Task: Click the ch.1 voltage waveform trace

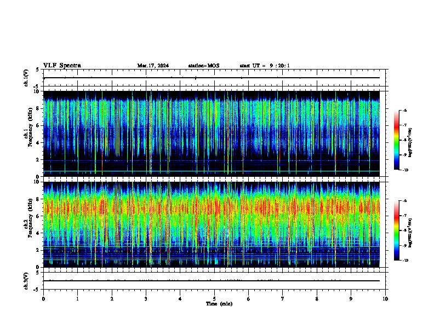Action: tap(212, 78)
